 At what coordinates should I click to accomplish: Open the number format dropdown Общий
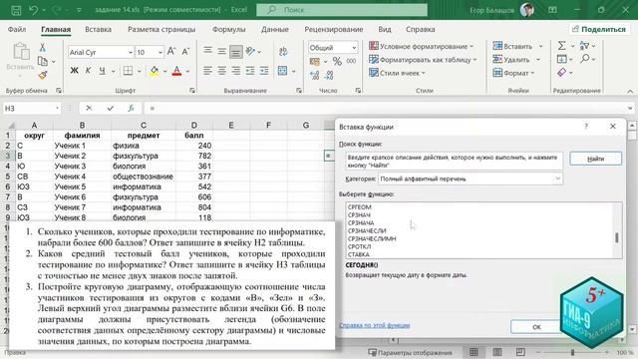pyautogui.click(x=354, y=48)
